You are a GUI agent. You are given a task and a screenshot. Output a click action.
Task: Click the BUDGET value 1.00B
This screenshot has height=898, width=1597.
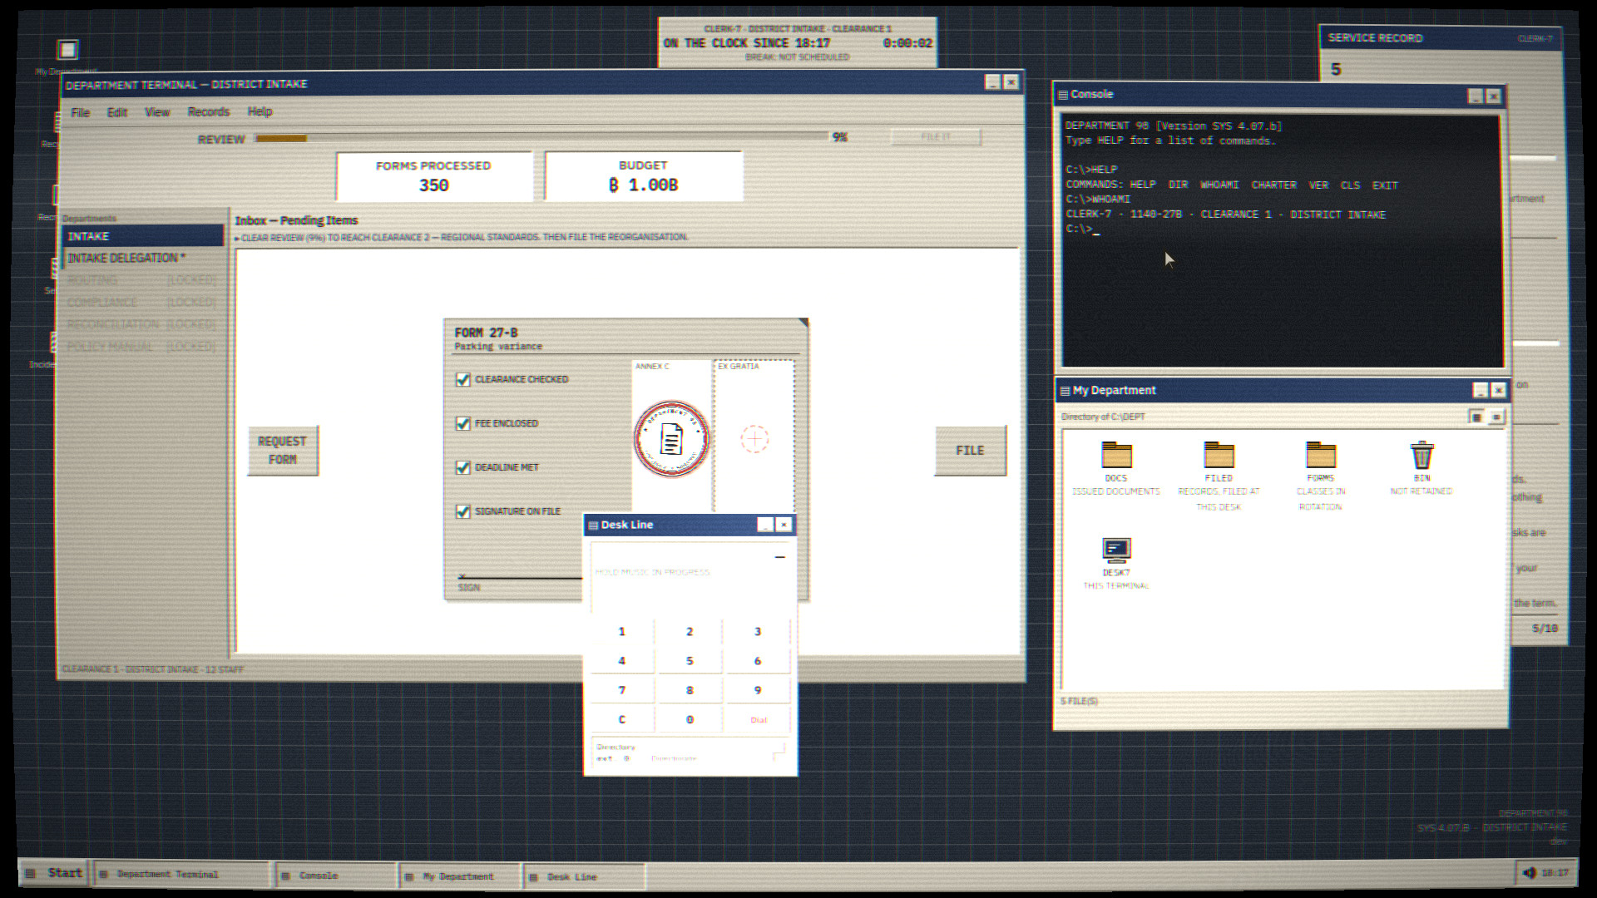(x=643, y=185)
